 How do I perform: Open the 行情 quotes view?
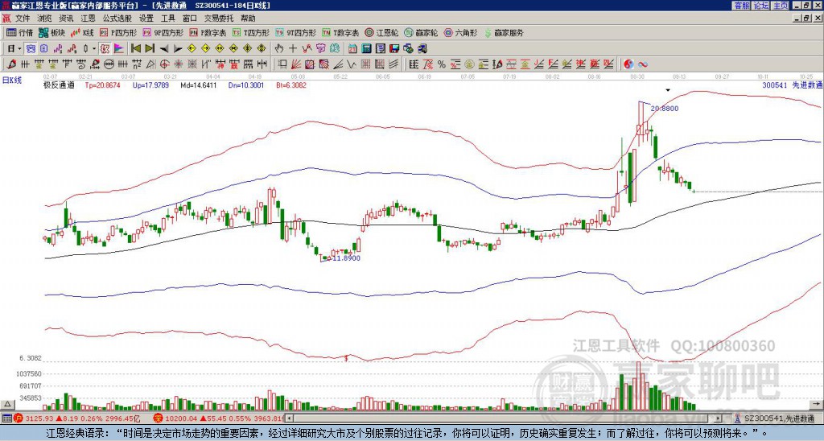pos(19,32)
